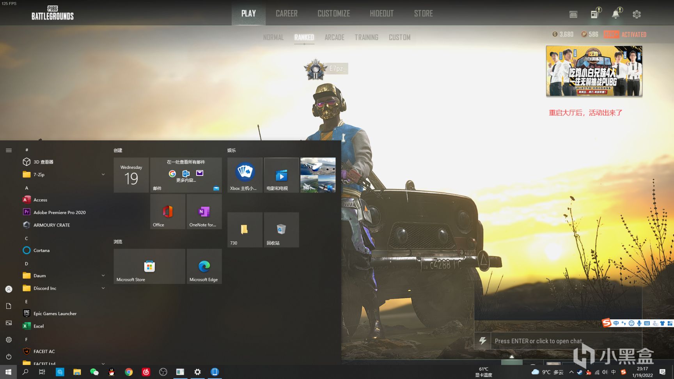The width and height of the screenshot is (674, 379).
Task: Go to the STORE tab
Action: coord(424,13)
